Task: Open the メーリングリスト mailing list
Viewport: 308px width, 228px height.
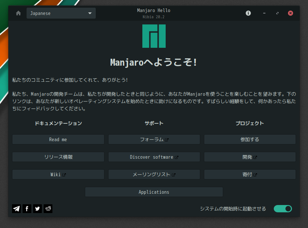Action: tap(154, 174)
